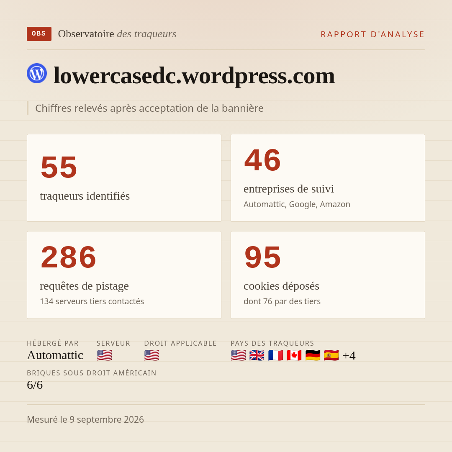
Task: Click the 55 trackers count
Action: (x=59, y=167)
